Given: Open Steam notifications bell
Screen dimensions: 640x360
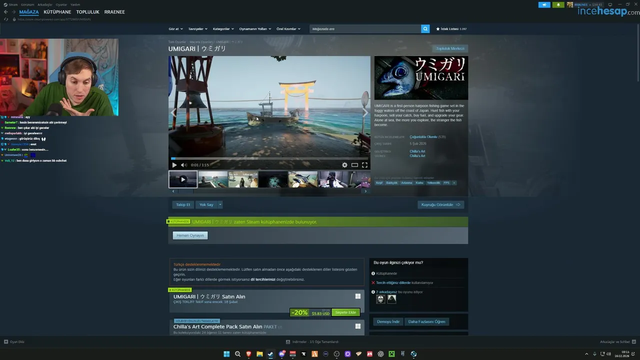Looking at the screenshot, I should [558, 5].
